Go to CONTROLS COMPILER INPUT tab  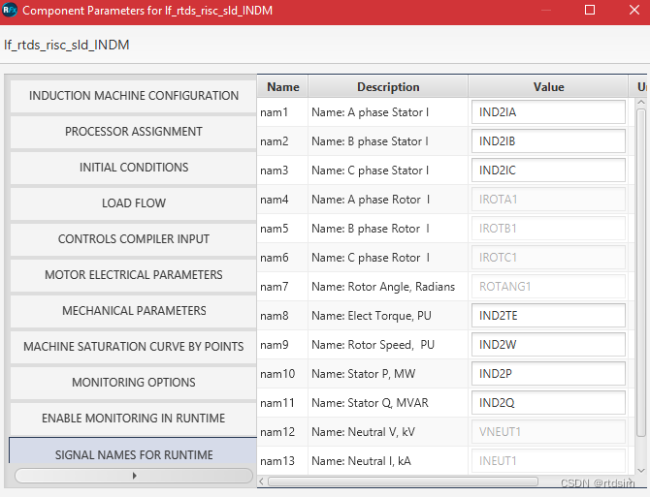coord(134,239)
